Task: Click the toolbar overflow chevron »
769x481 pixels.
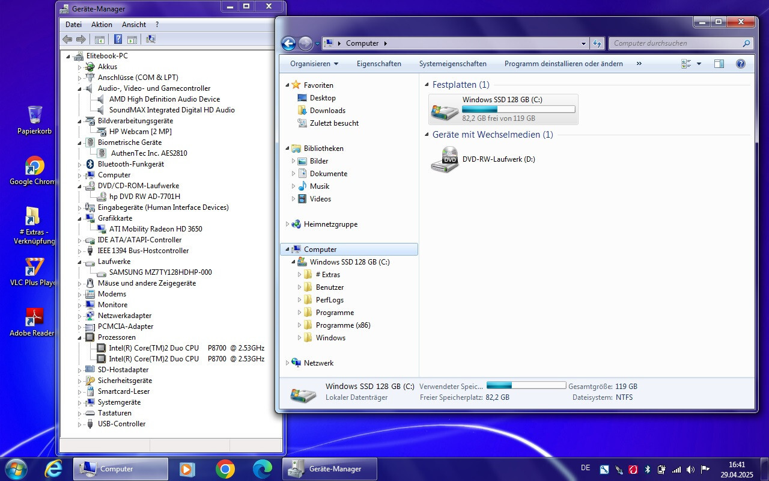Action: (639, 64)
